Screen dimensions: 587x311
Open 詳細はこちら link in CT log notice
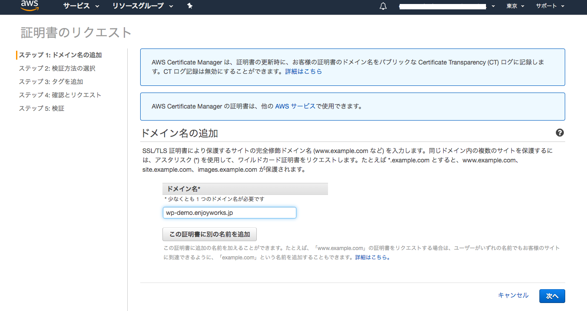(304, 71)
